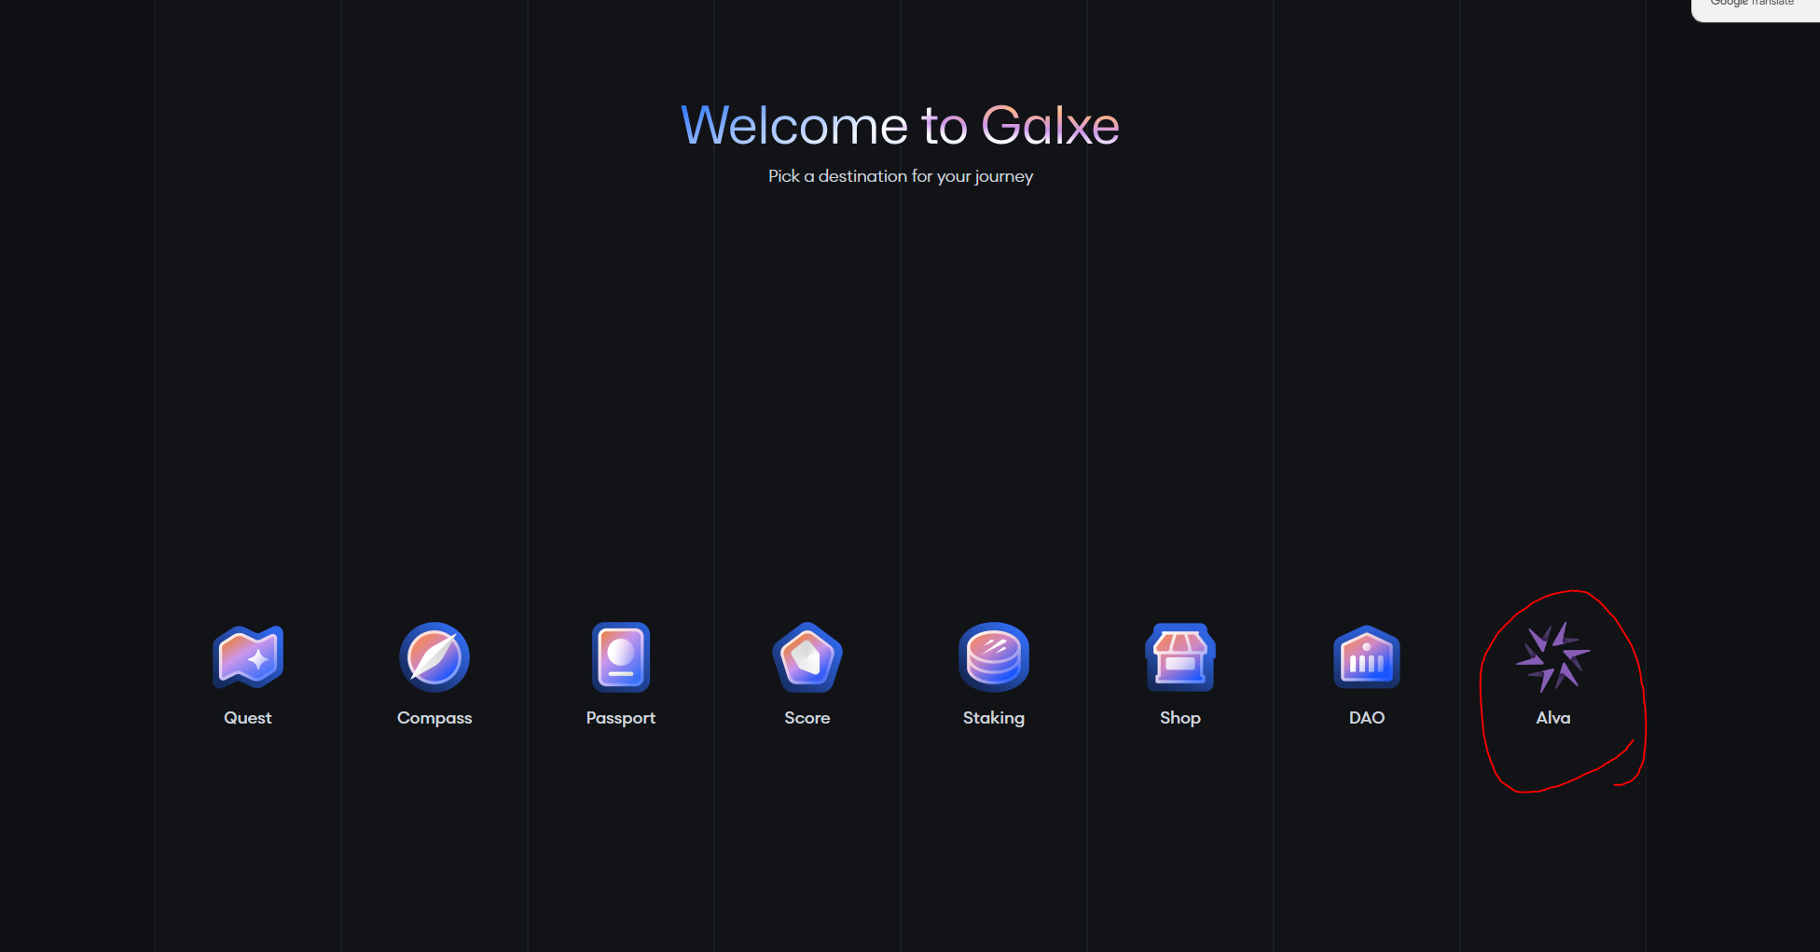The image size is (1820, 952).
Task: Click the Alva label
Action: (x=1553, y=718)
